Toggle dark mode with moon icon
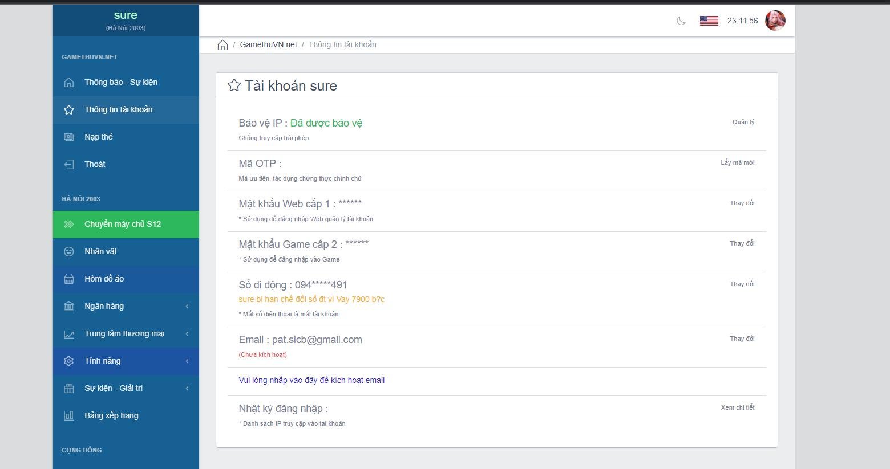The width and height of the screenshot is (890, 469). coord(681,21)
